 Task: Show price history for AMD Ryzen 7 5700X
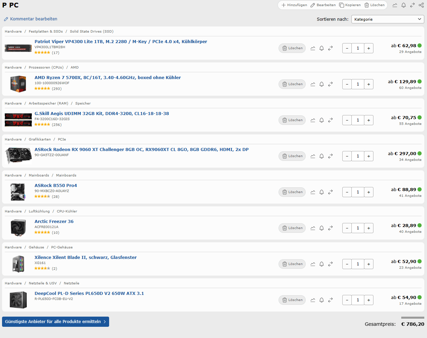(313, 84)
